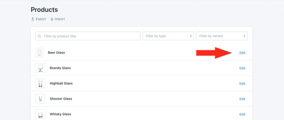Open the Beer Glass product thumbnail
This screenshot has width=284, height=120.
point(39,52)
